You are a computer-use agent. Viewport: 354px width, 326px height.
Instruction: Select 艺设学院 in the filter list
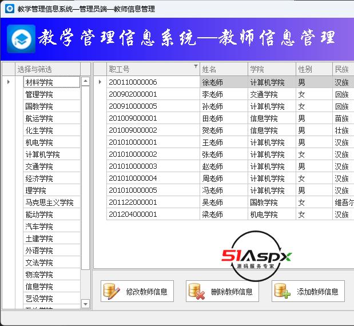[x=51, y=299]
